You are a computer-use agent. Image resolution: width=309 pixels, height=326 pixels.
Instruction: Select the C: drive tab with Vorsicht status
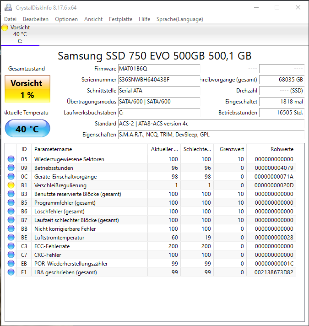[x=20, y=34]
